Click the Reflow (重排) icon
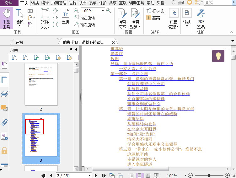 (x=66, y=17)
